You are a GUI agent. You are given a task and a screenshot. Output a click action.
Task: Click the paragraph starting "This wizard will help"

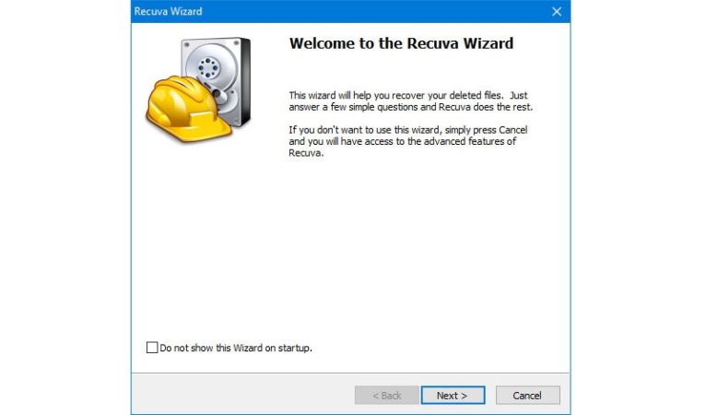pyautogui.click(x=411, y=101)
